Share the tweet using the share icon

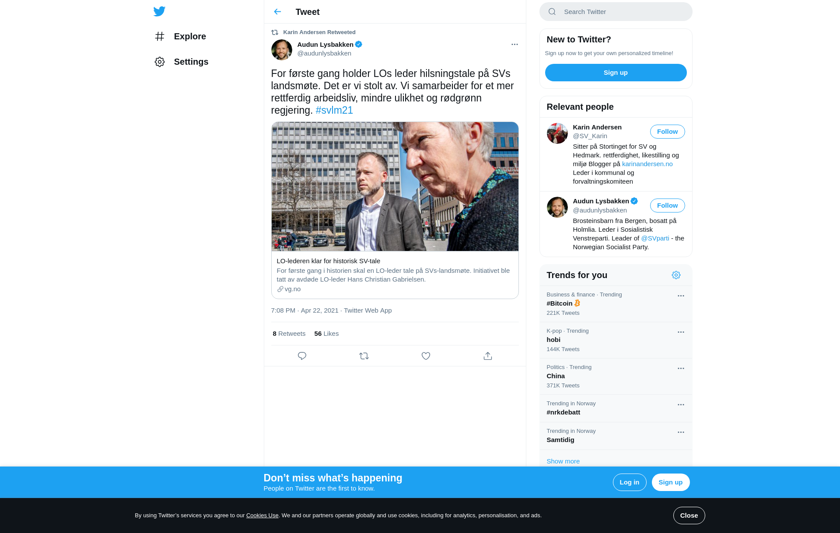pyautogui.click(x=488, y=356)
